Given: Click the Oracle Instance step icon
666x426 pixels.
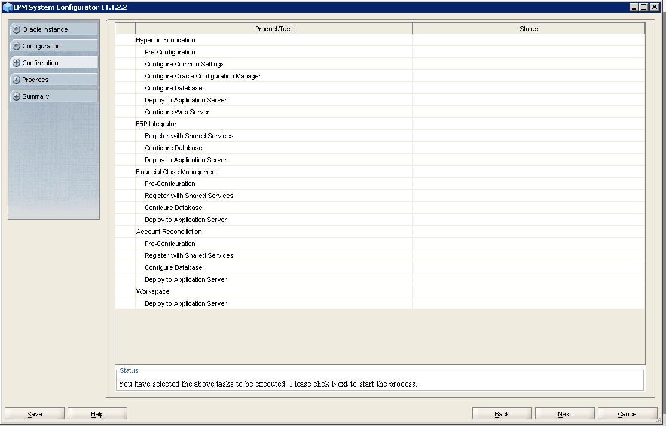Looking at the screenshot, I should coord(17,29).
